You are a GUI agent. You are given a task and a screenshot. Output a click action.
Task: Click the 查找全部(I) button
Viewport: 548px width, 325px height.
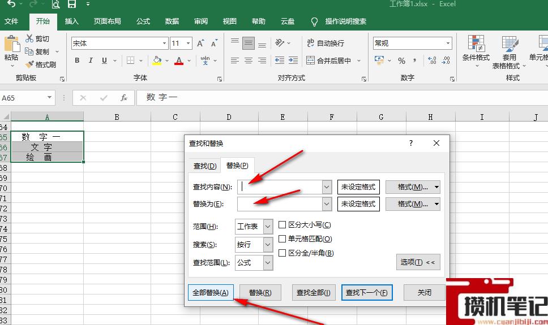coord(314,293)
